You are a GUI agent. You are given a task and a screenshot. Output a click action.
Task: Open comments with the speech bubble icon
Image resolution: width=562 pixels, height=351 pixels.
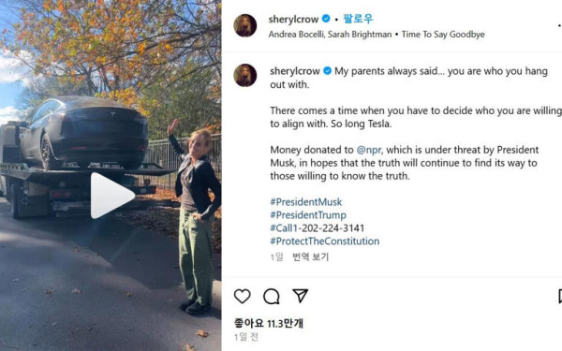click(272, 296)
